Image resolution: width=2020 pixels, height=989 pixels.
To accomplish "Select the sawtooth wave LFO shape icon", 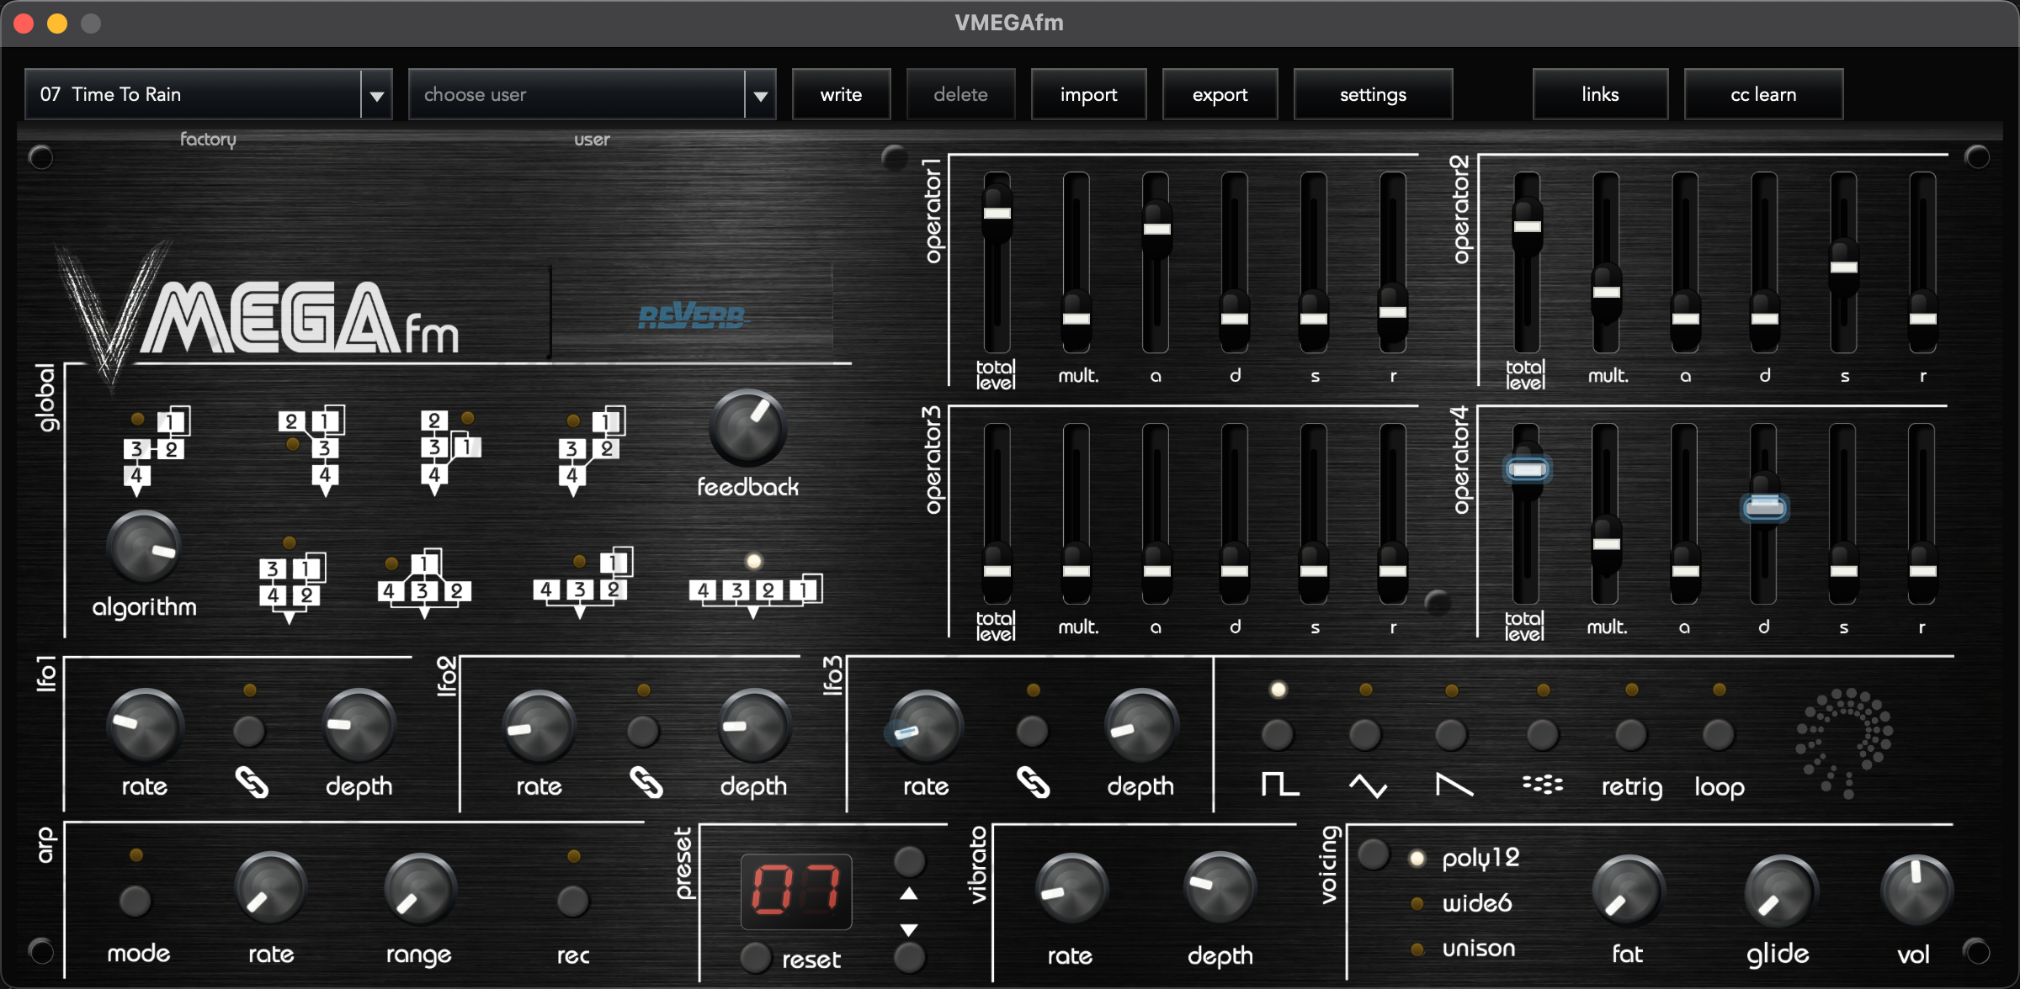I will pos(1454,785).
